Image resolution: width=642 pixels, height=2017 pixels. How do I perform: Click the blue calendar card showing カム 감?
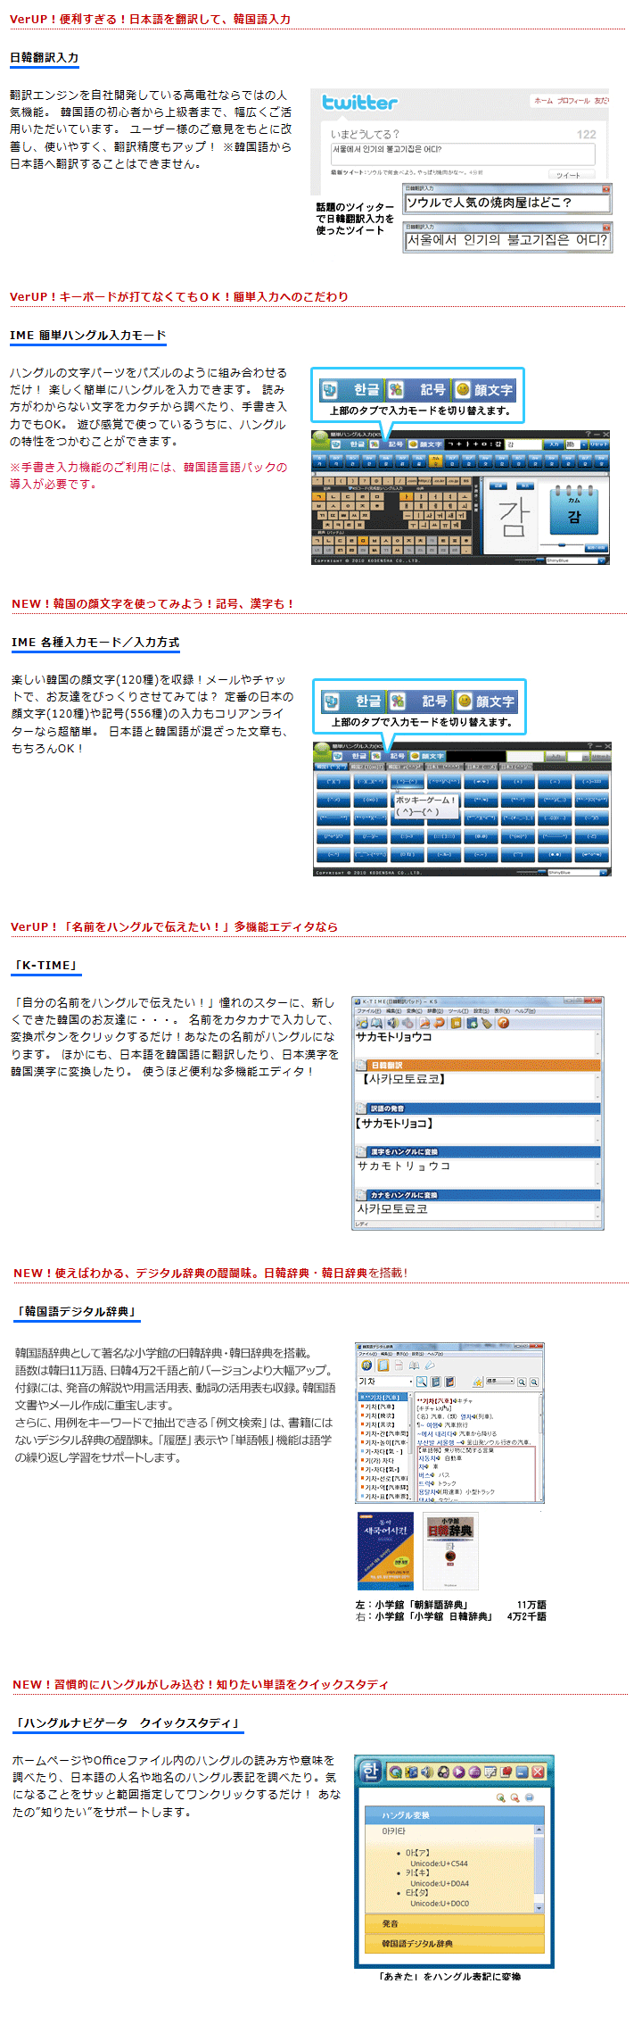click(x=574, y=509)
